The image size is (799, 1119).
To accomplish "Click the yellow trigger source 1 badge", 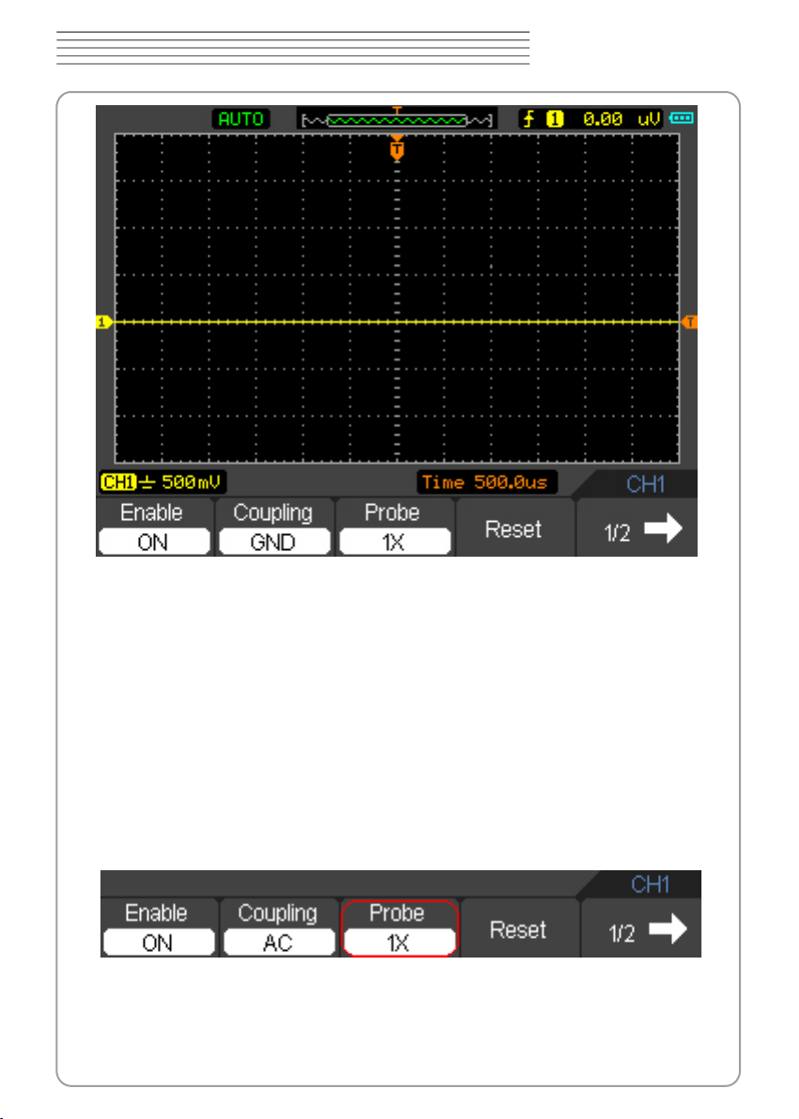I will click(555, 119).
